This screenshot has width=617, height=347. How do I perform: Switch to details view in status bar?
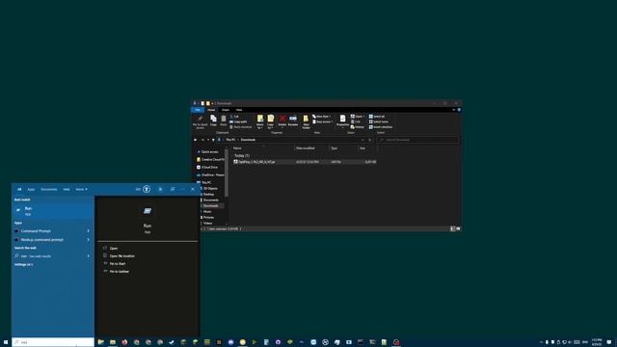452,228
